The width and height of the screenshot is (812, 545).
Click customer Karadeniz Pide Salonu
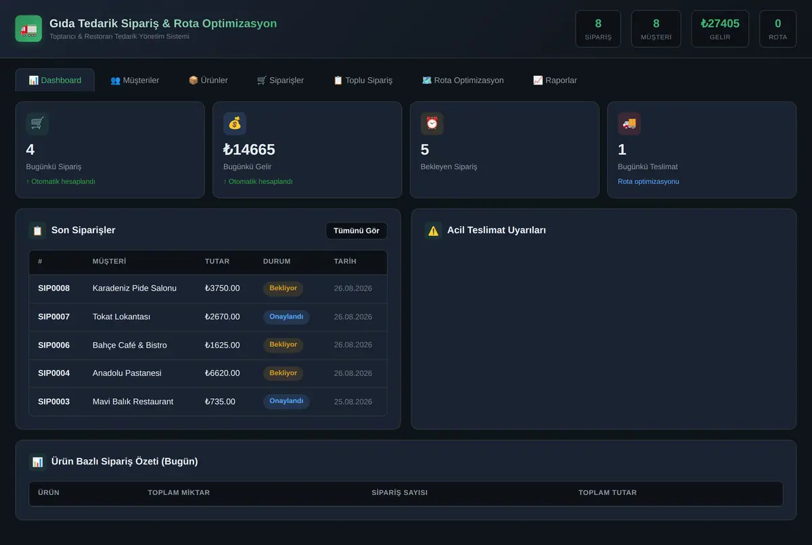click(x=135, y=288)
